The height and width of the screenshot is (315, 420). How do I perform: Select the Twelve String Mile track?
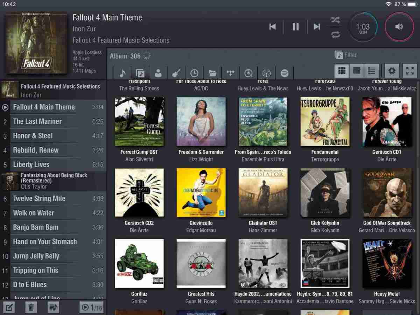click(x=53, y=198)
